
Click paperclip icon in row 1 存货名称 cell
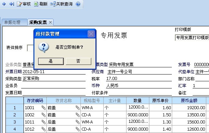[78, 107]
